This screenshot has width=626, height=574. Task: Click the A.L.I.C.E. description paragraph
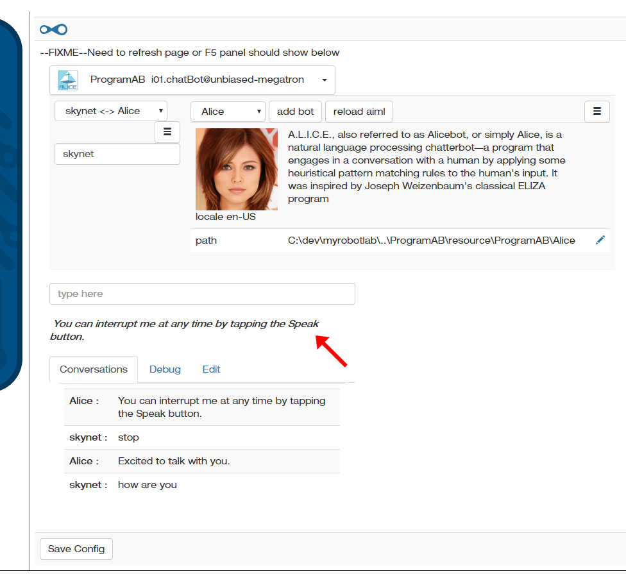click(427, 167)
